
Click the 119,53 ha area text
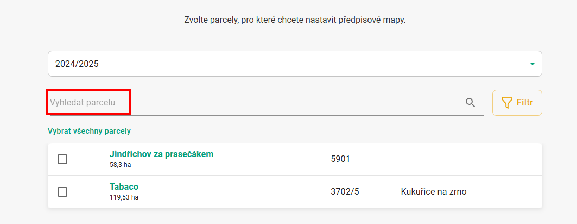click(x=124, y=197)
